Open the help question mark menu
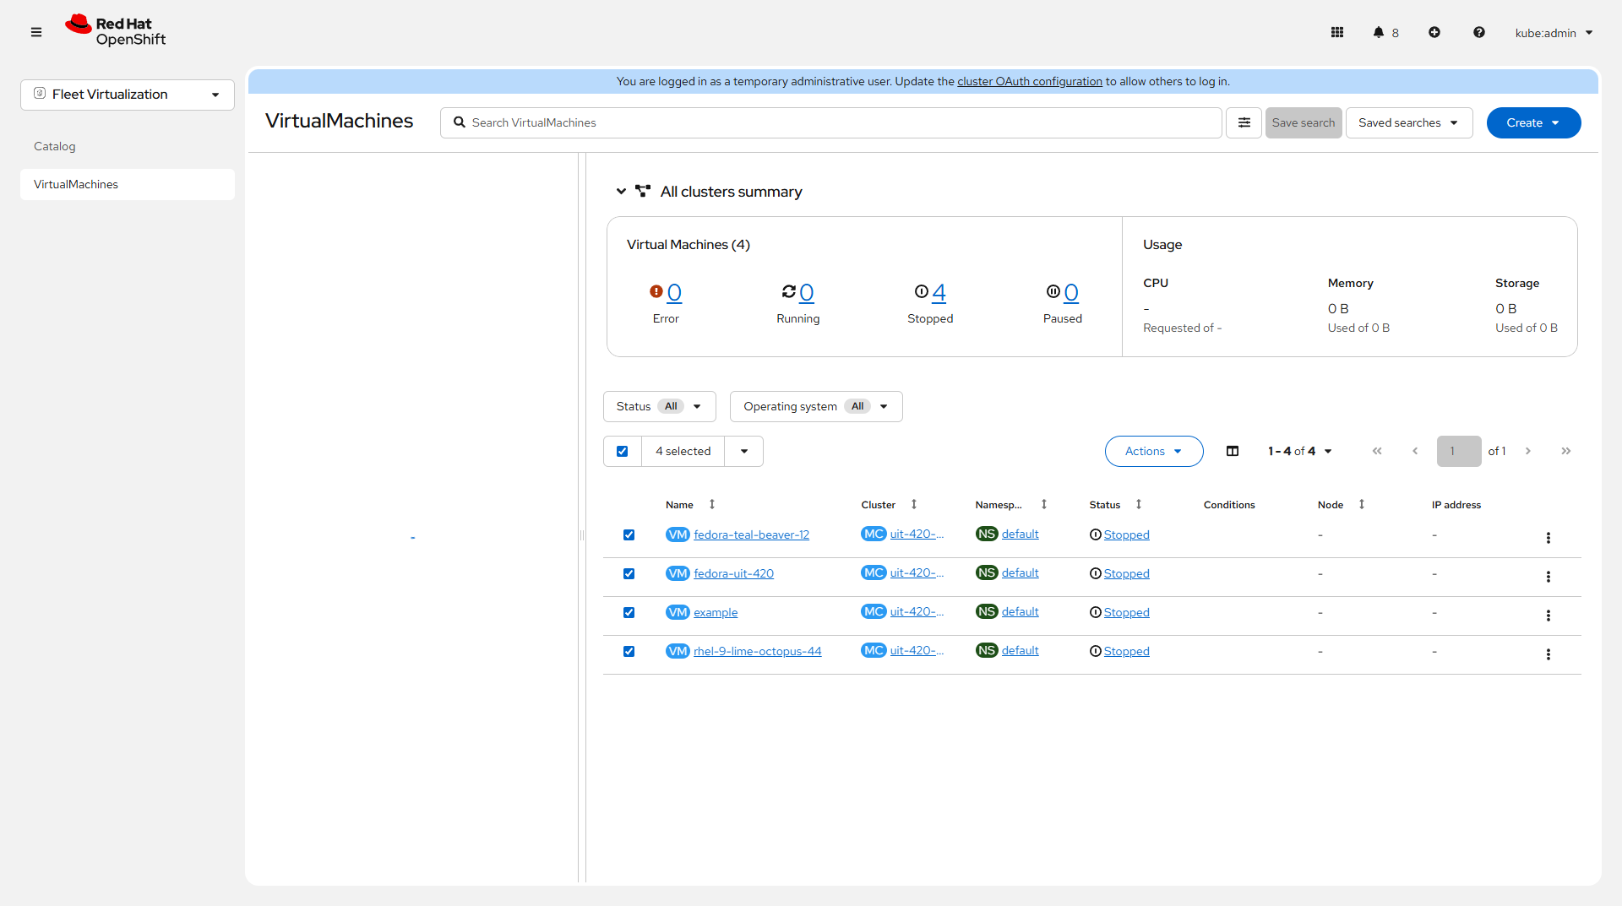The height and width of the screenshot is (906, 1622). [x=1479, y=32]
